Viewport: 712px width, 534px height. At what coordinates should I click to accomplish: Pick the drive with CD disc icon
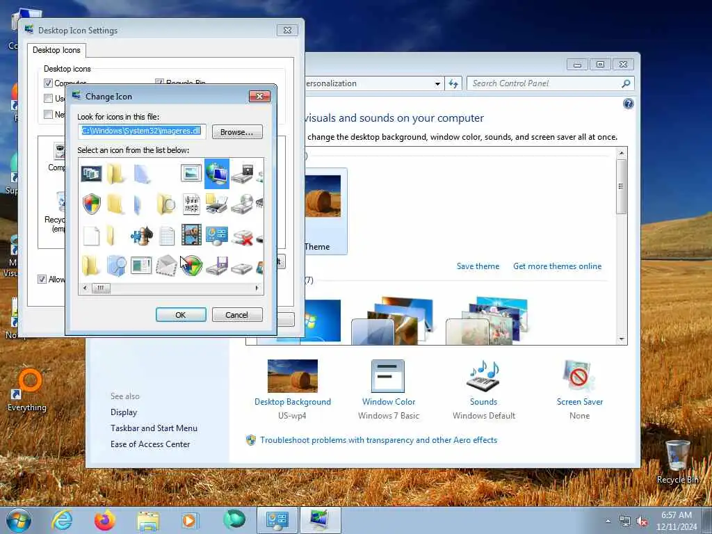click(x=241, y=204)
